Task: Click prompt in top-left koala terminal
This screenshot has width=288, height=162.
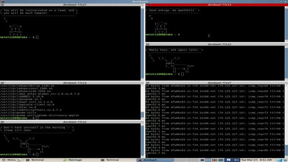Action: pos(19,37)
